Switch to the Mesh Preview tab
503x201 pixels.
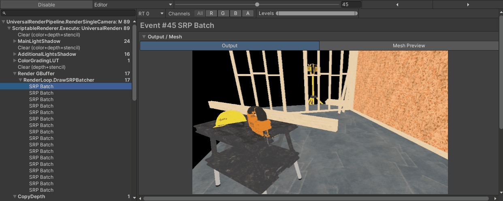409,46
